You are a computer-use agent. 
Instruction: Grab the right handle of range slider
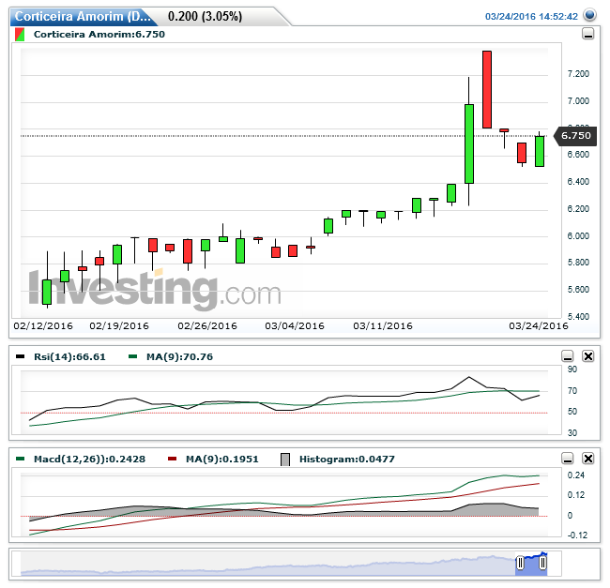pyautogui.click(x=542, y=563)
